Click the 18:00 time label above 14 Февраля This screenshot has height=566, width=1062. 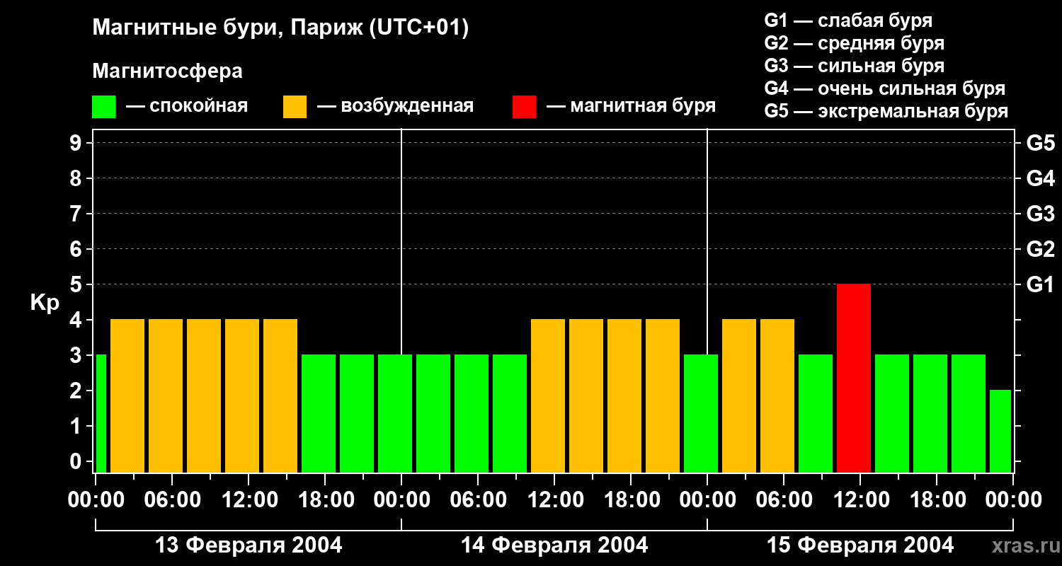[631, 500]
